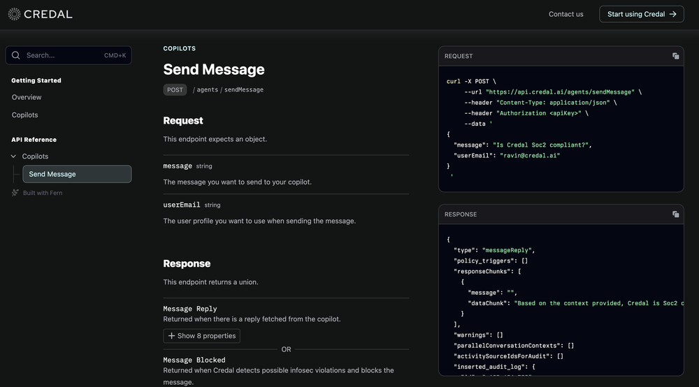
Task: Click "This endpoint expects an object." text
Action: [215, 139]
